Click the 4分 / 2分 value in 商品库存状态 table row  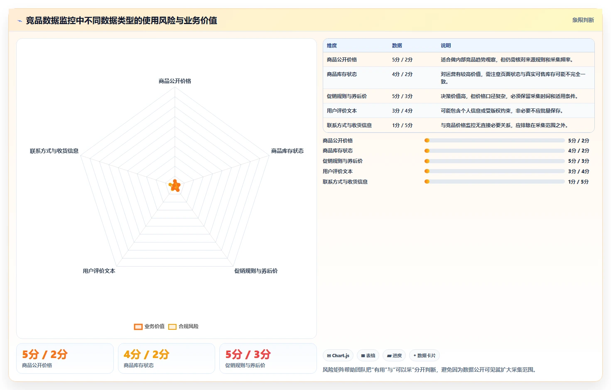402,74
